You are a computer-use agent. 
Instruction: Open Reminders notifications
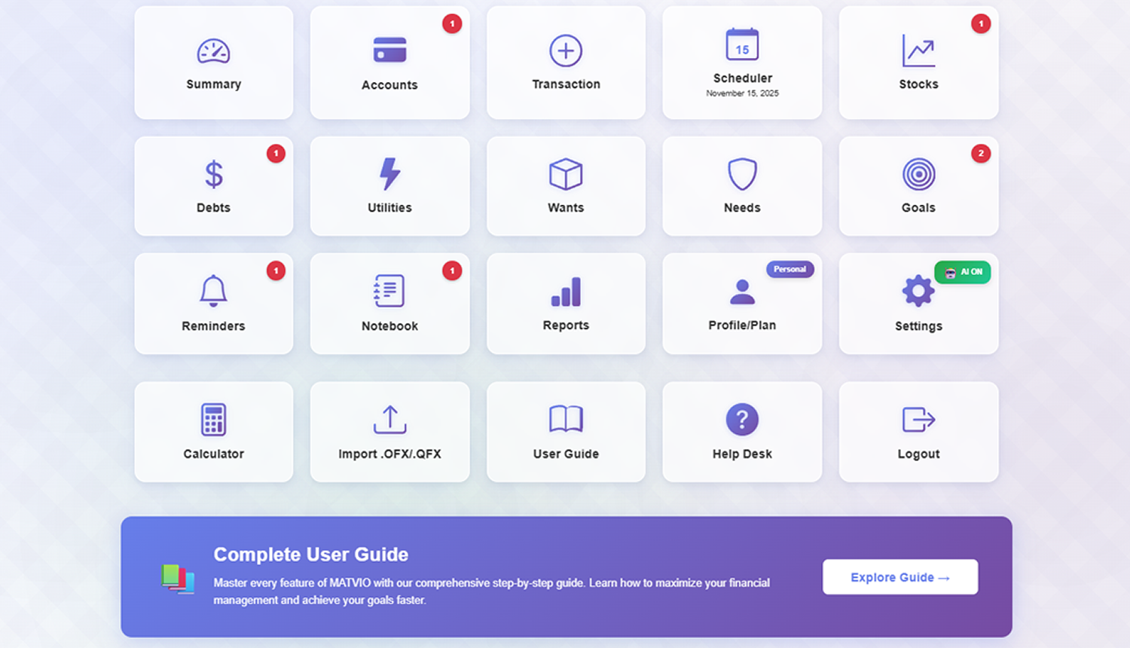[x=213, y=304]
